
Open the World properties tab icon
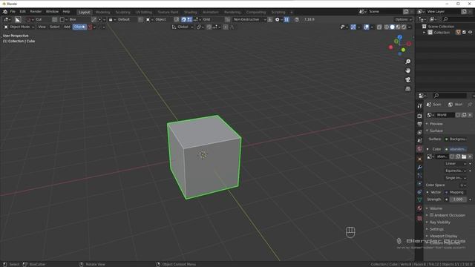(419, 148)
